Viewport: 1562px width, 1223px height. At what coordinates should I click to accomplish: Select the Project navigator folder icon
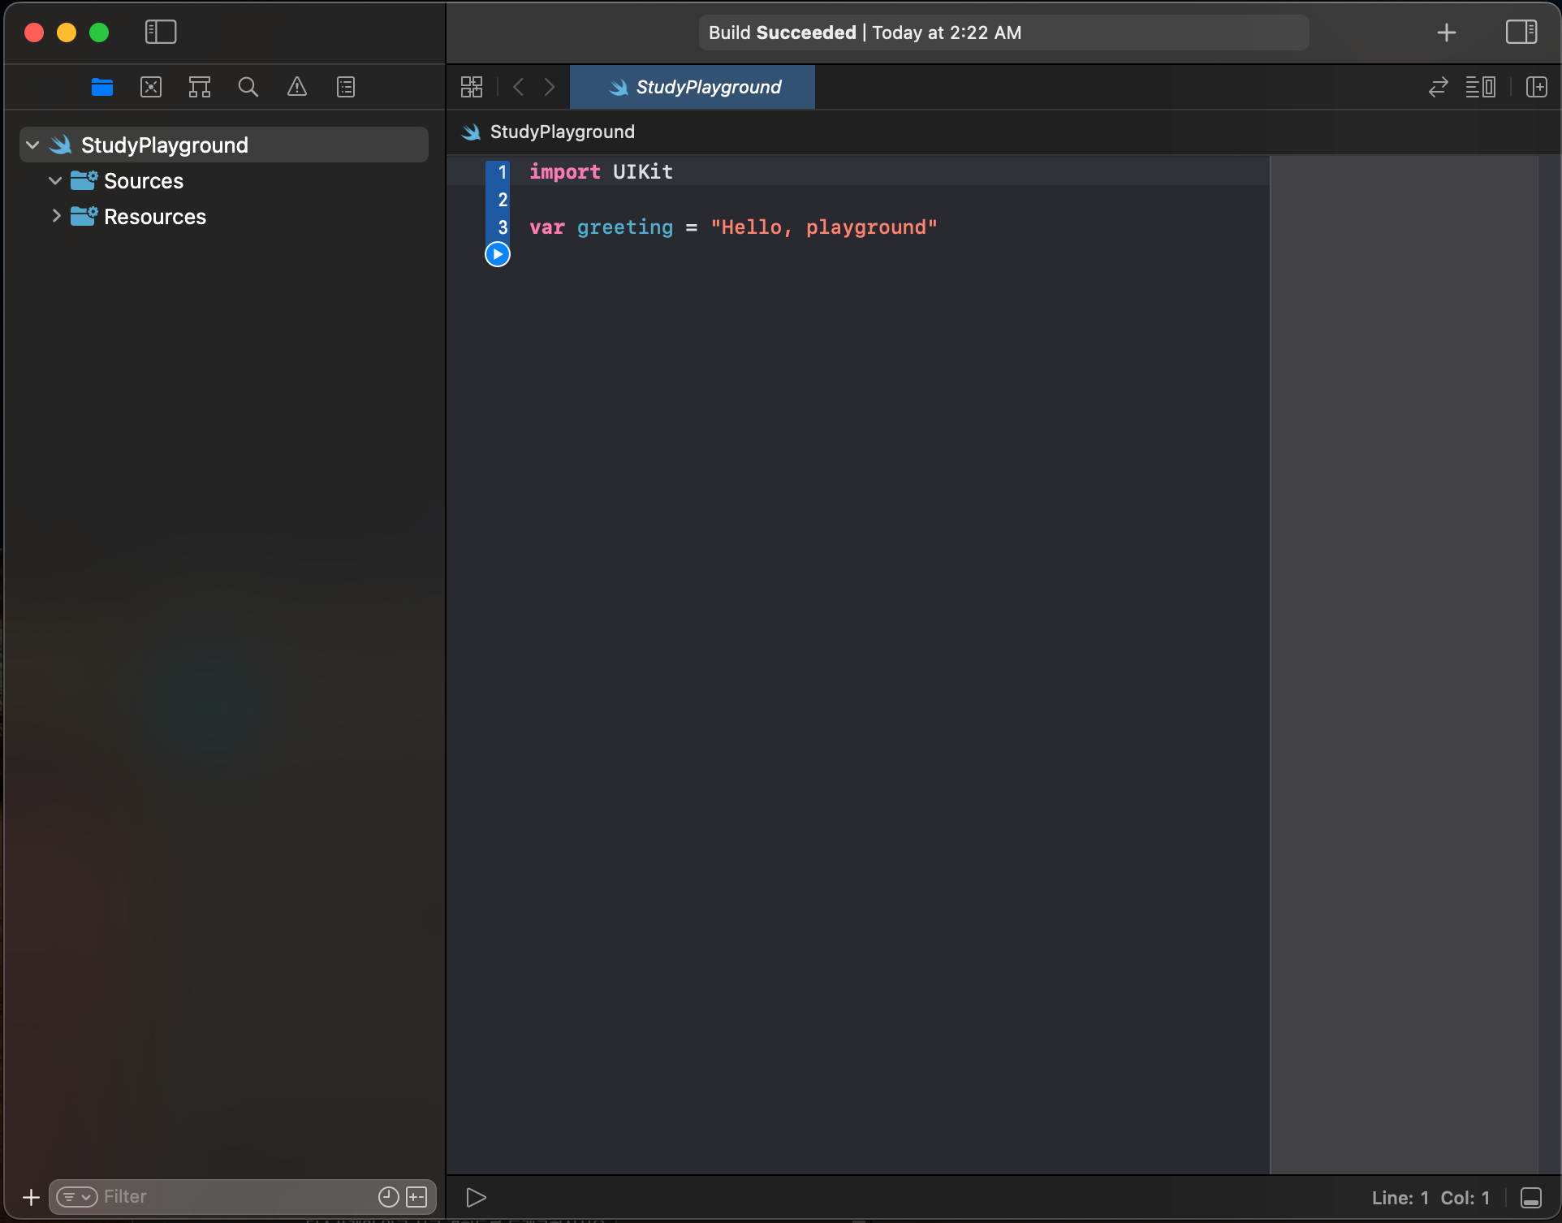tap(102, 87)
